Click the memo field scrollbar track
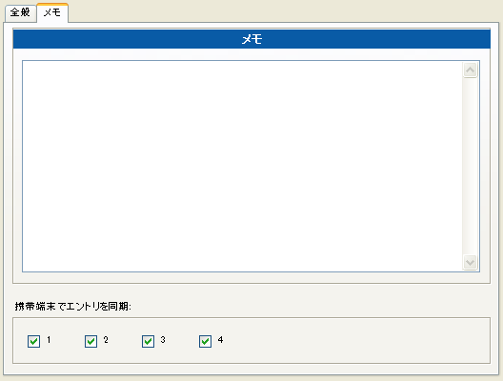Screen dimensions: 503x381 click(x=470, y=166)
